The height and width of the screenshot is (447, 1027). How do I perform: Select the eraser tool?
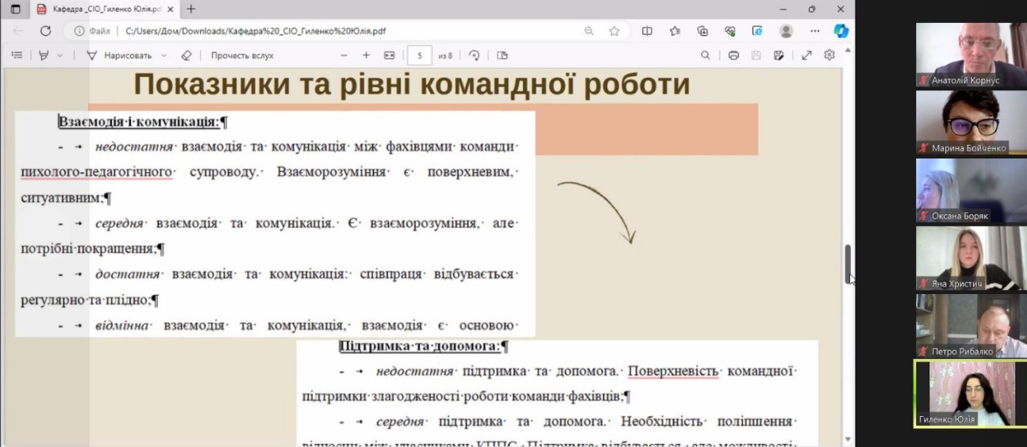click(x=187, y=55)
